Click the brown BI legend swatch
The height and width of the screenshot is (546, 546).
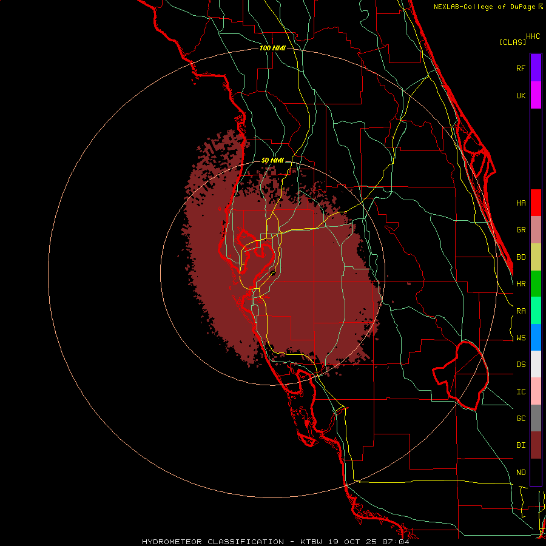536,445
